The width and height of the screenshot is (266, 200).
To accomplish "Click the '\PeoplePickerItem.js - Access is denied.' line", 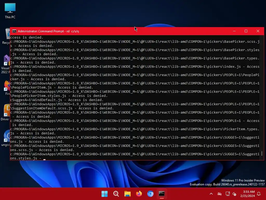I will [x=52, y=87].
